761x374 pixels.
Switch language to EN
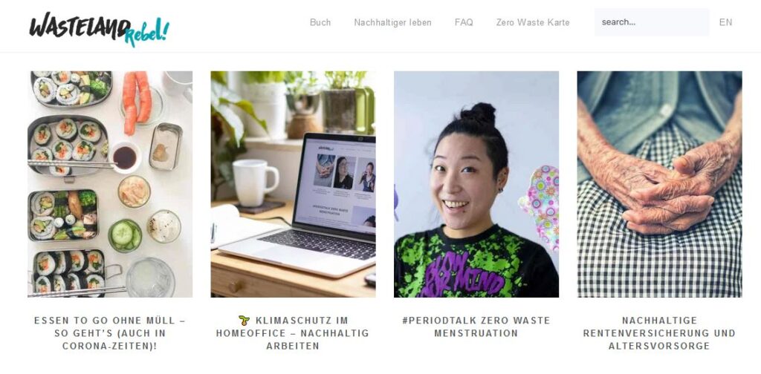pos(725,22)
